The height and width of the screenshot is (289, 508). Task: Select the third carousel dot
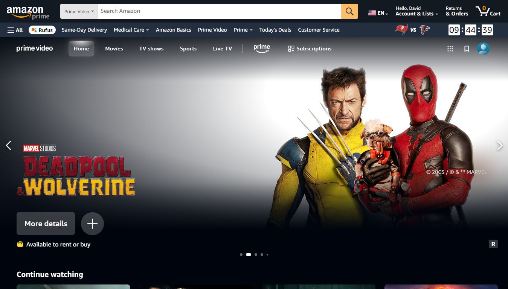pos(256,255)
